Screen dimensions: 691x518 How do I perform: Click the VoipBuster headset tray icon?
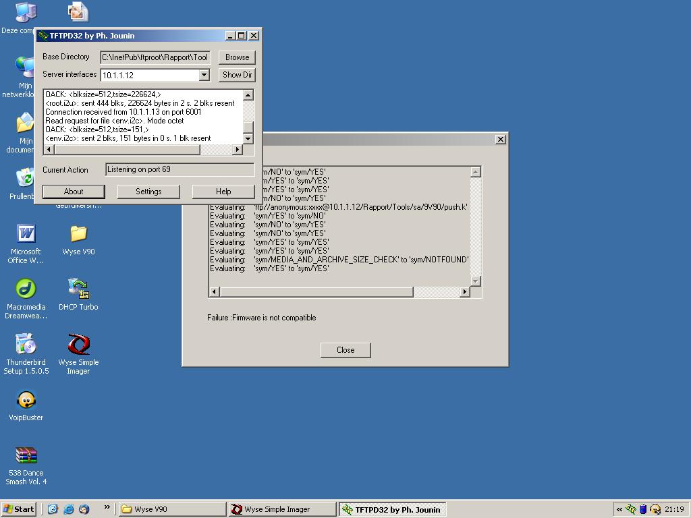[655, 509]
